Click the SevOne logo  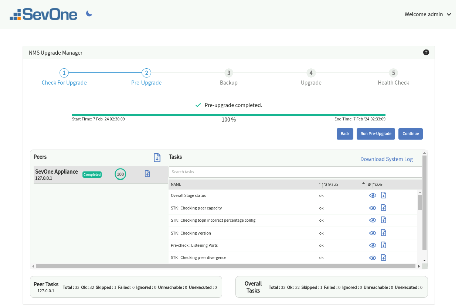44,14
